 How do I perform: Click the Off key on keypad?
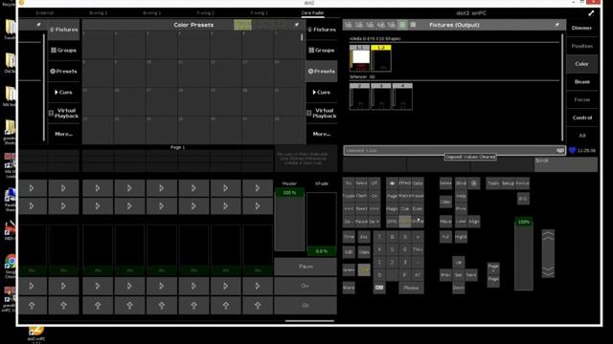375,183
